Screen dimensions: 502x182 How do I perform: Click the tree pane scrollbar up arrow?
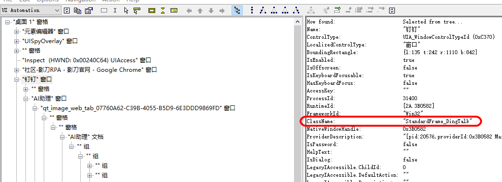298,22
